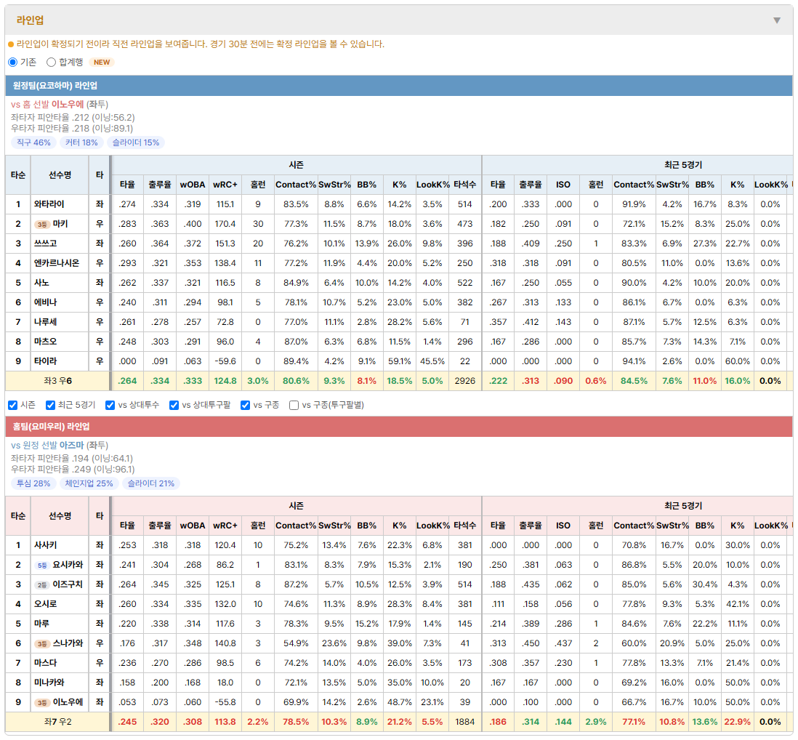This screenshot has width=798, height=740.
Task: Click the lineup notice text about 확정 라인업
Action: pos(200,44)
